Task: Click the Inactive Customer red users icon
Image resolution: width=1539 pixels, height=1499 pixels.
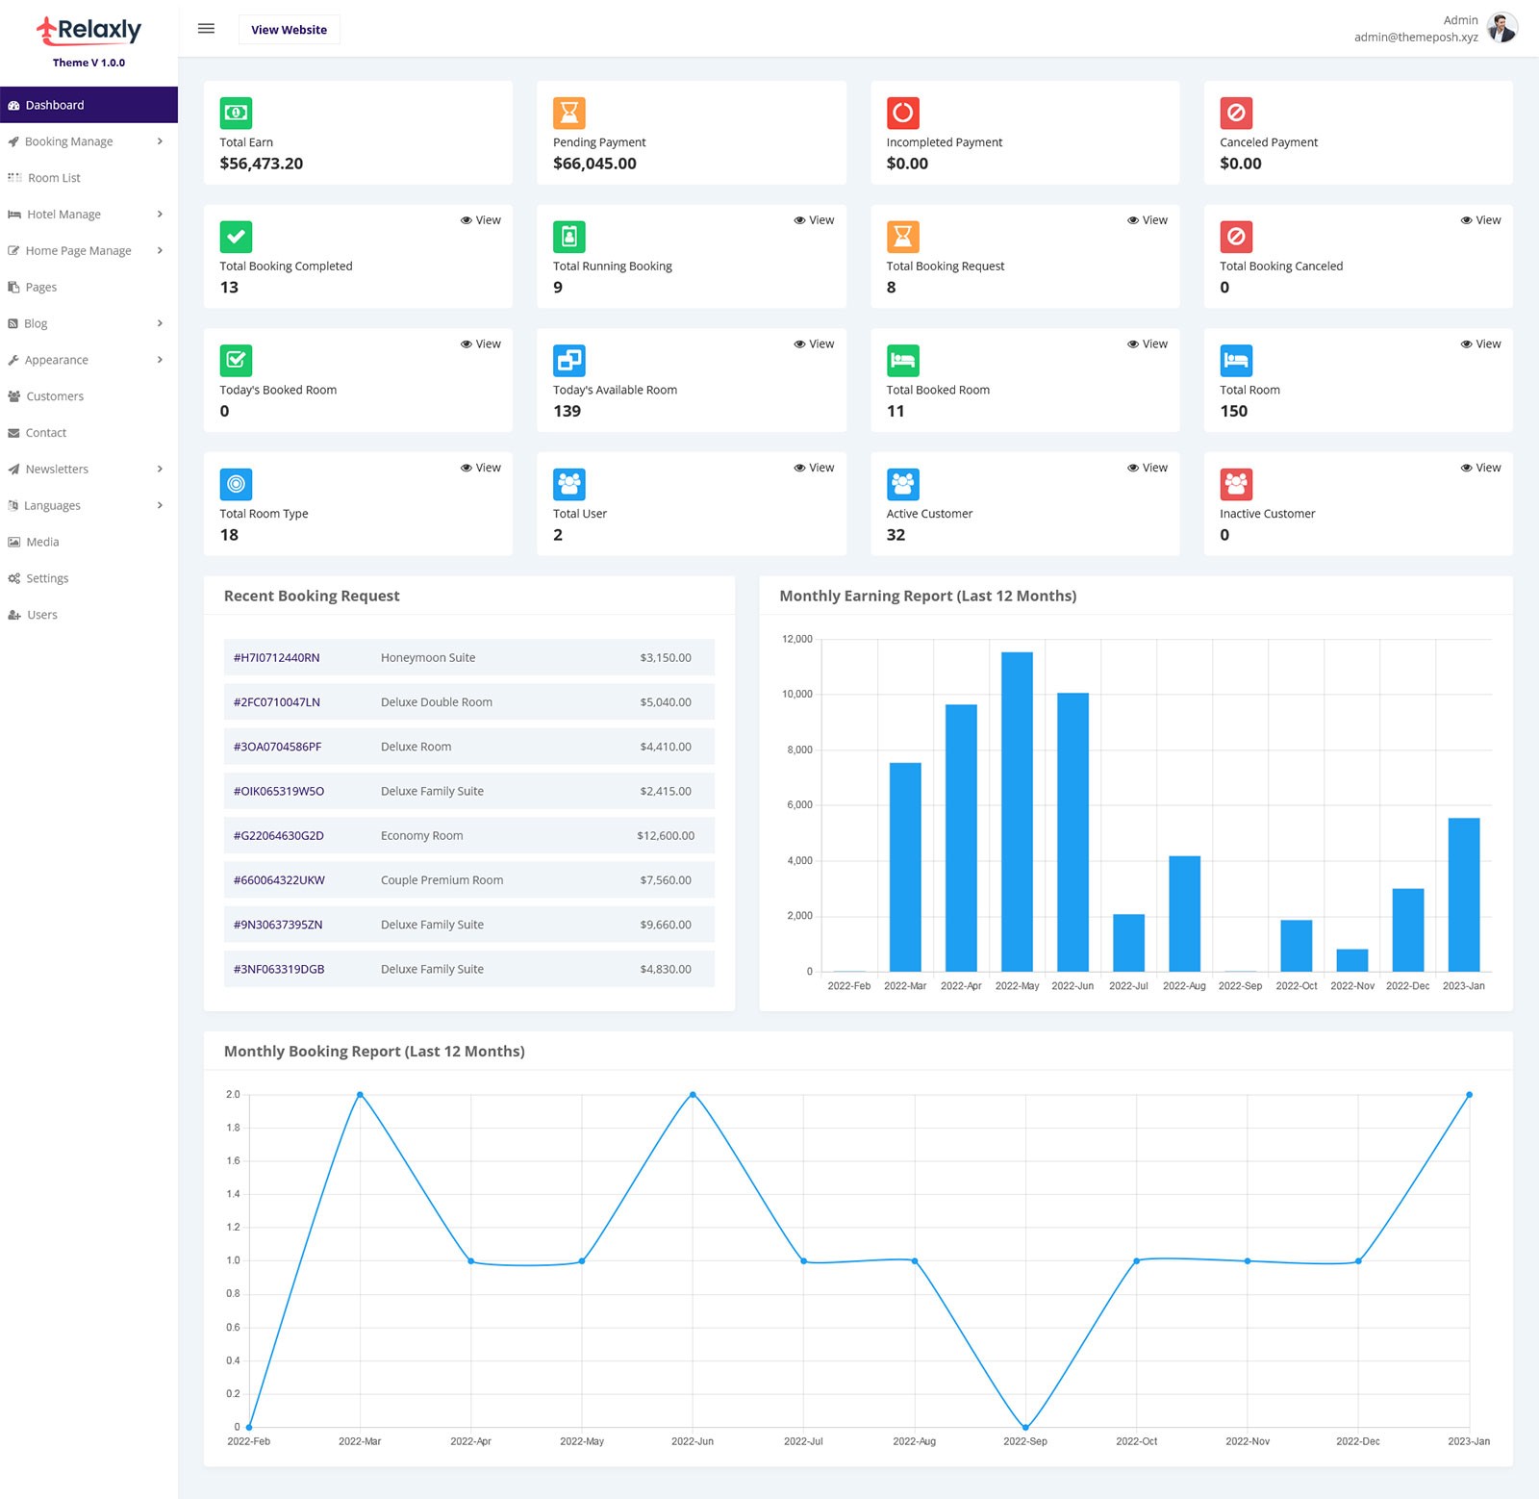Action: (x=1236, y=484)
